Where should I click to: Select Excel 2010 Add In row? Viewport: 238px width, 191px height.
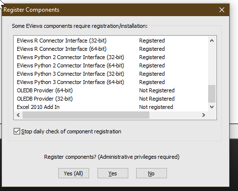coord(111,107)
